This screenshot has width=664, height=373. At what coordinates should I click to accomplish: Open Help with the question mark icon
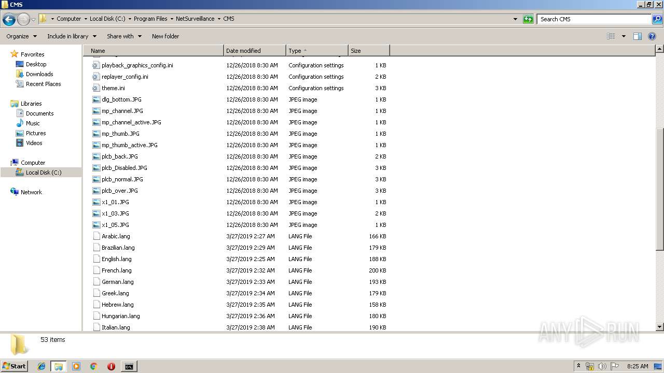(653, 36)
